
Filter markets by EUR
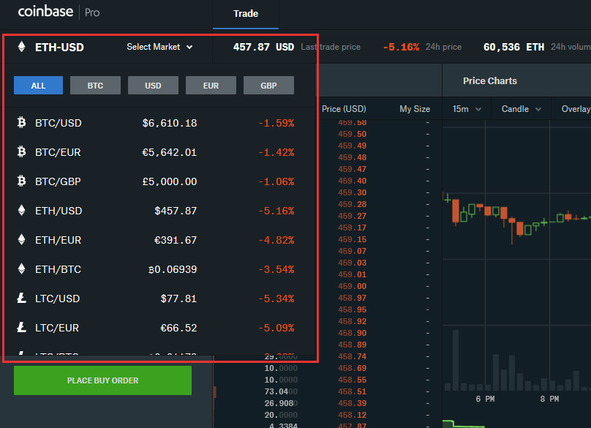211,85
